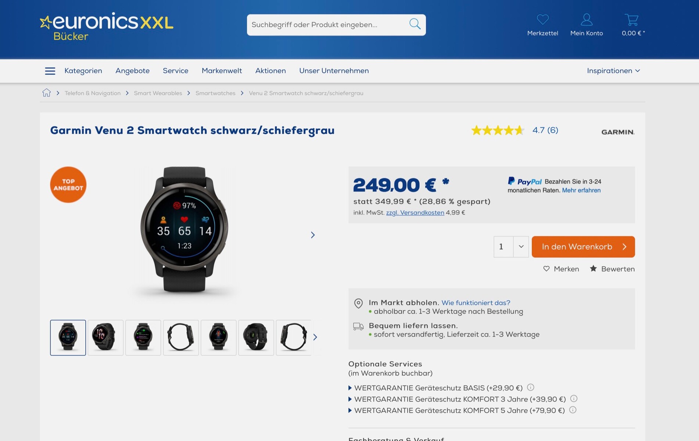Image resolution: width=699 pixels, height=441 pixels.
Task: Follow the zzgl. Versandkosten link
Action: [x=415, y=212]
